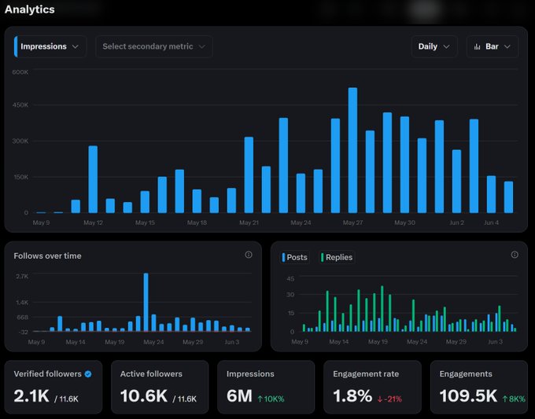This screenshot has height=419, width=535.
Task: Click the May 30 impressions bar
Action: pyautogui.click(x=404, y=164)
